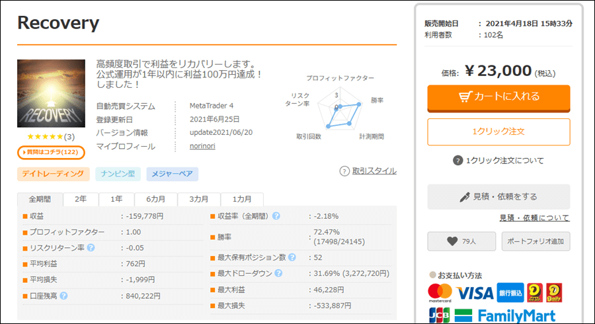Viewport: 595px width, 324px height.
Task: Open the norinori profile link
Action: pyautogui.click(x=202, y=146)
